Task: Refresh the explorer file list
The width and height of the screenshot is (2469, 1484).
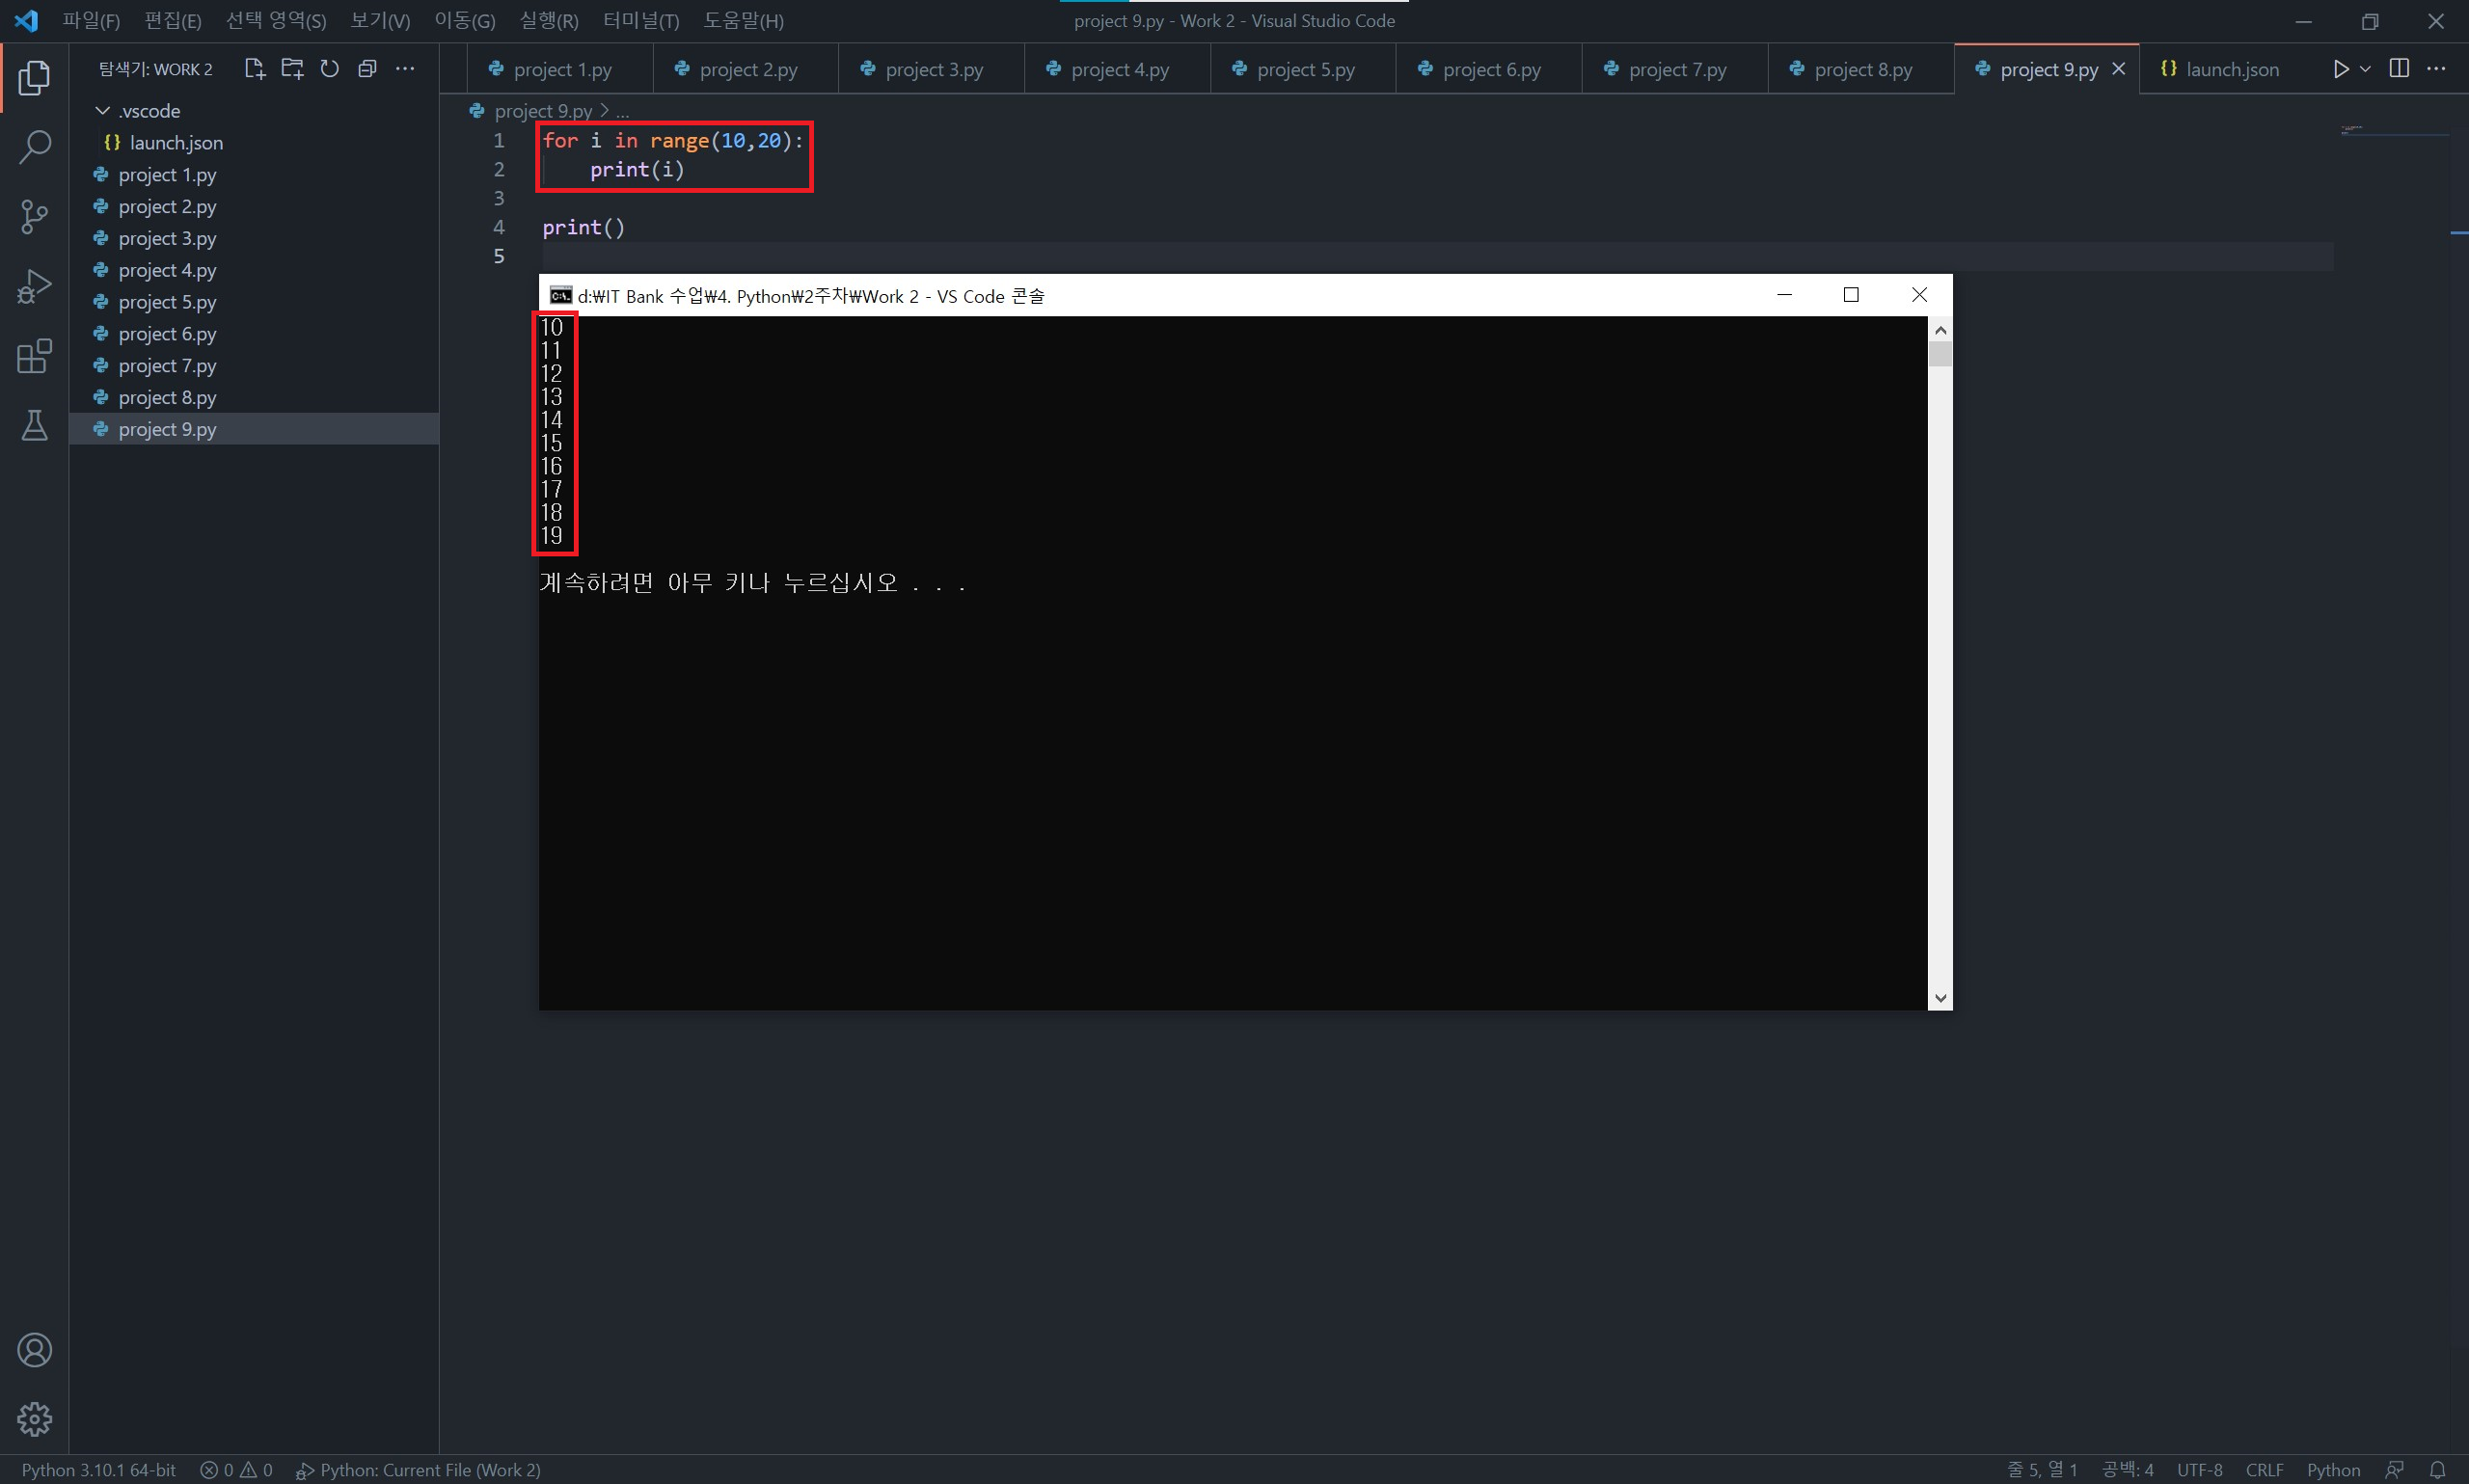Action: [x=329, y=69]
